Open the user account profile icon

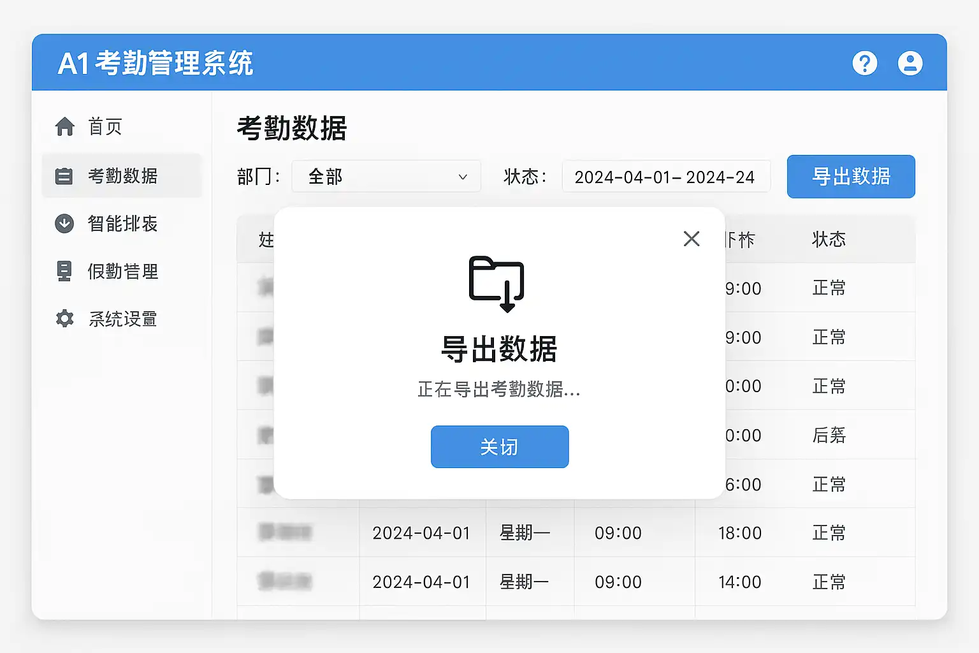(910, 63)
